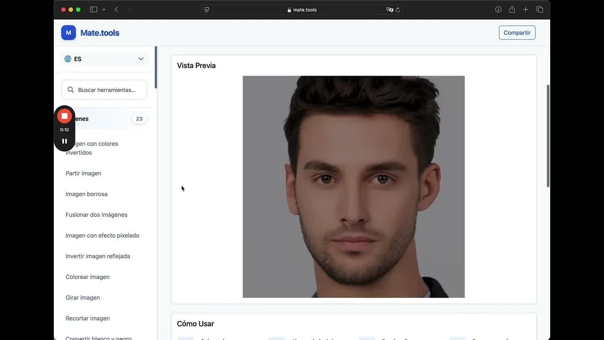
Task: Open the Safari tab group dropdown arrow
Action: [104, 9]
